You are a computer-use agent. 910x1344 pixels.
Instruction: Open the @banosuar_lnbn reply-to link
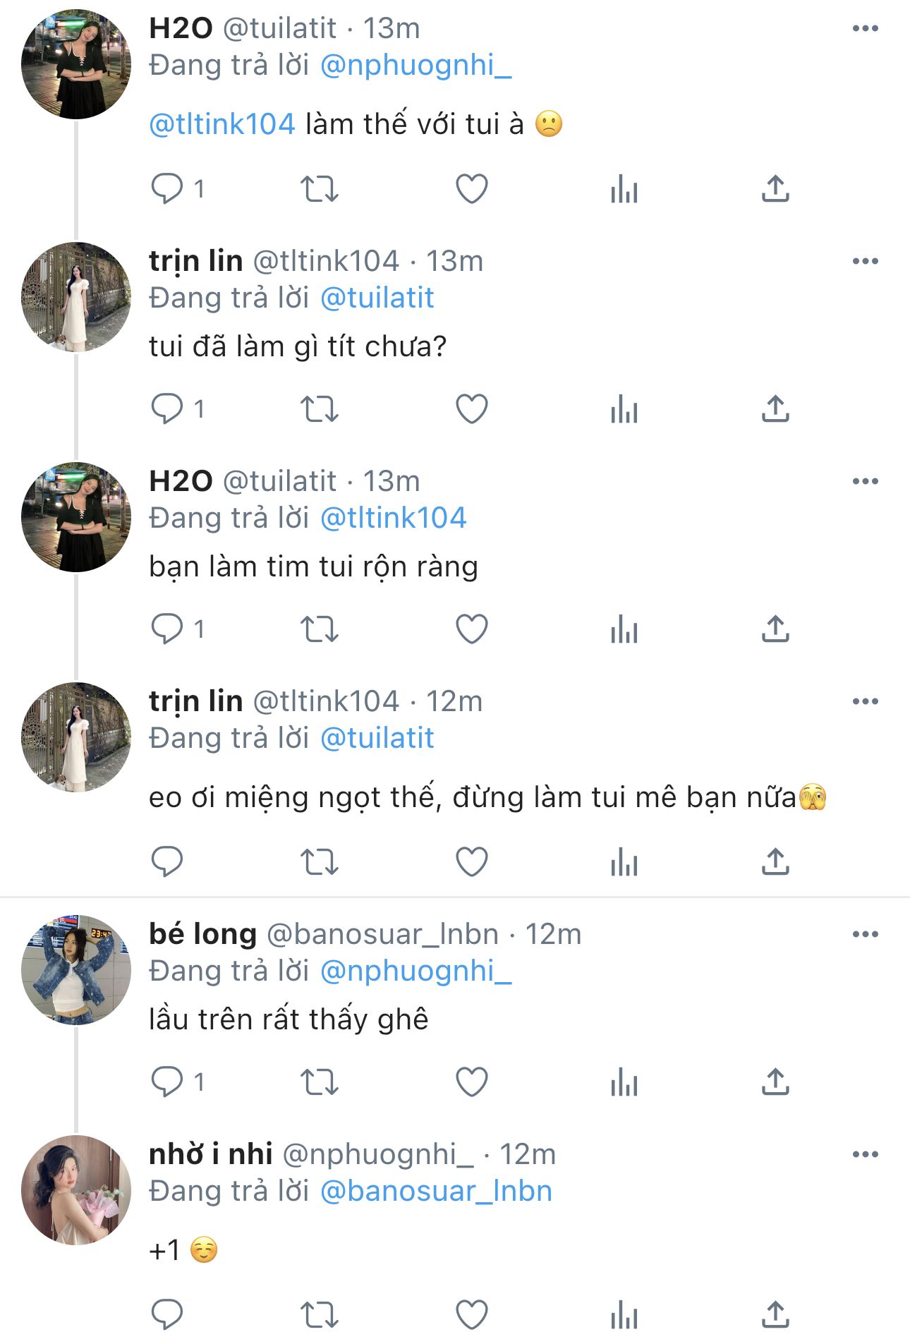pyautogui.click(x=436, y=1191)
